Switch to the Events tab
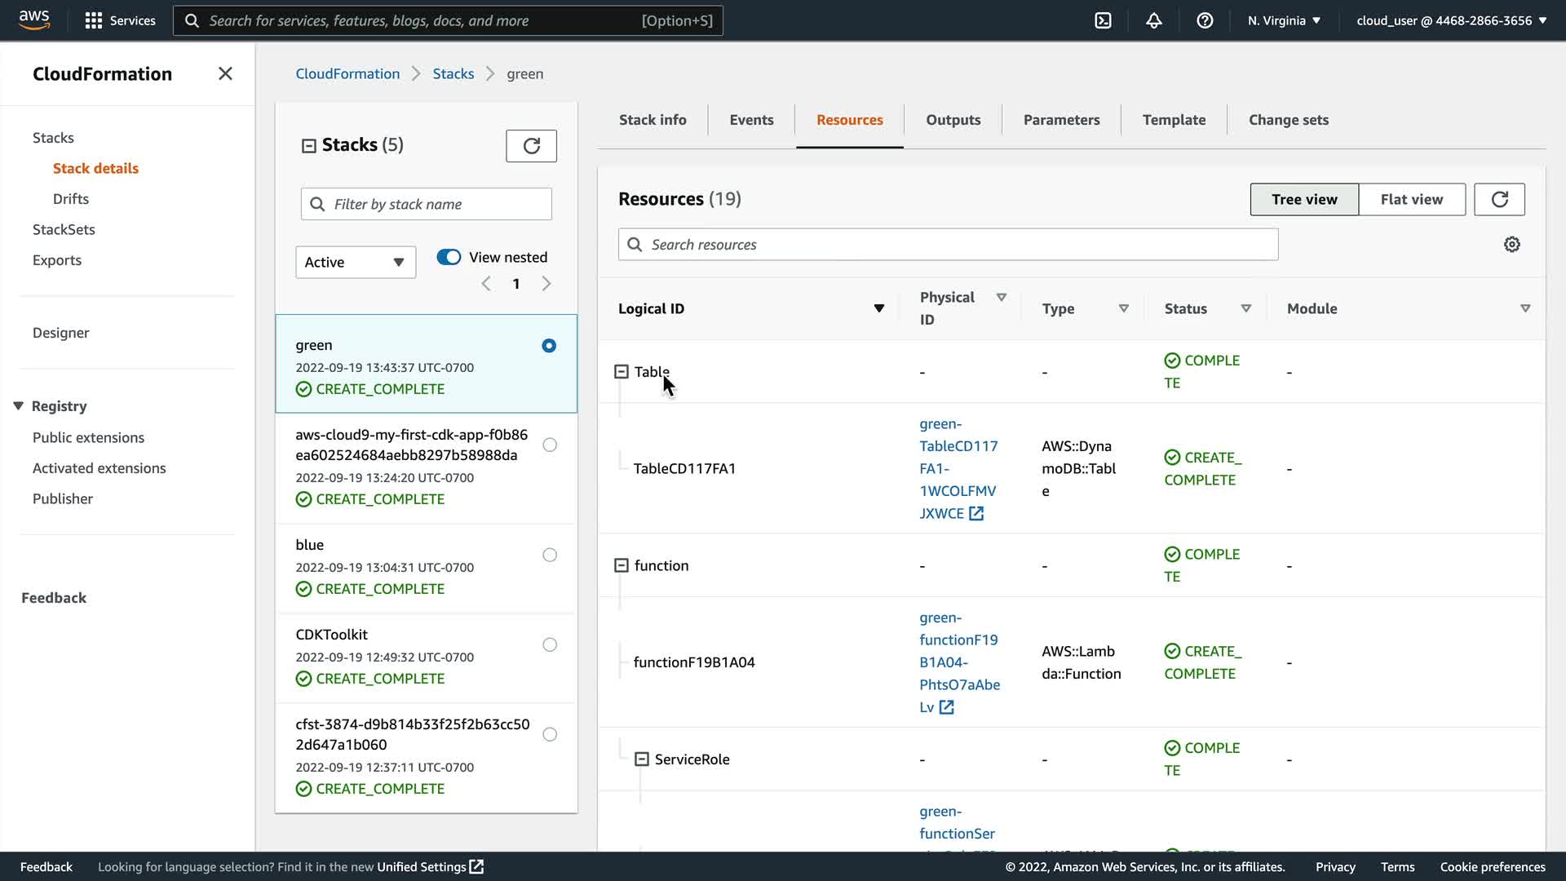The image size is (1566, 881). tap(751, 120)
